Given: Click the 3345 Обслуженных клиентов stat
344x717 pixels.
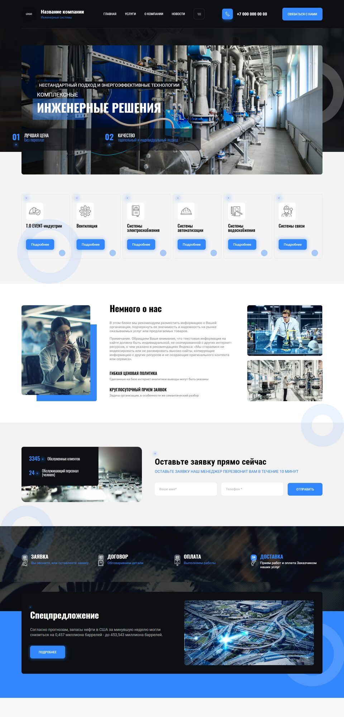Looking at the screenshot, I should pyautogui.click(x=54, y=459).
